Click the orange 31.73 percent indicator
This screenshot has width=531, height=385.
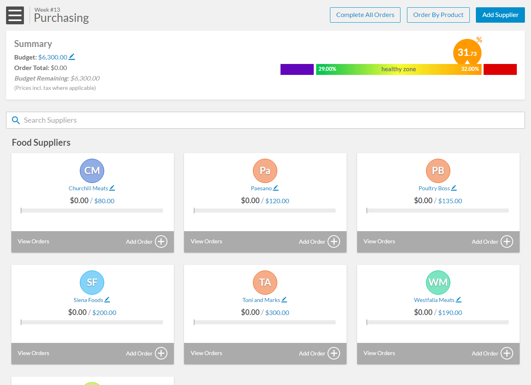[467, 52]
